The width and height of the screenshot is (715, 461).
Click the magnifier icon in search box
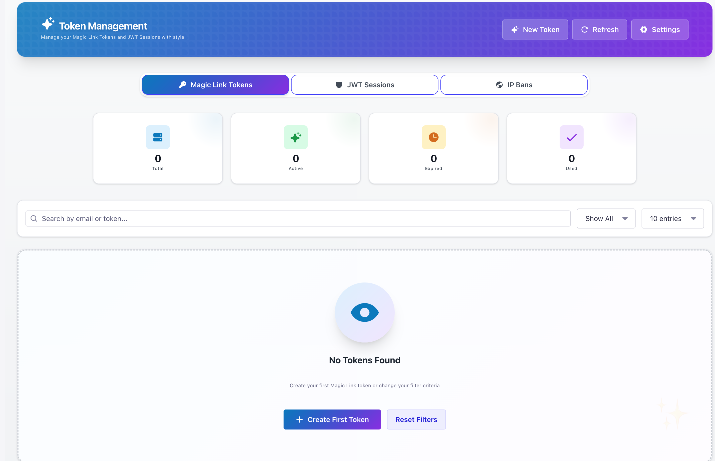pyautogui.click(x=34, y=218)
